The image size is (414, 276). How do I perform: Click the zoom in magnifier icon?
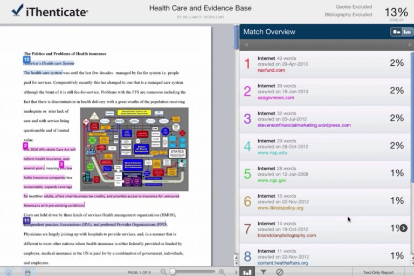pos(222,272)
